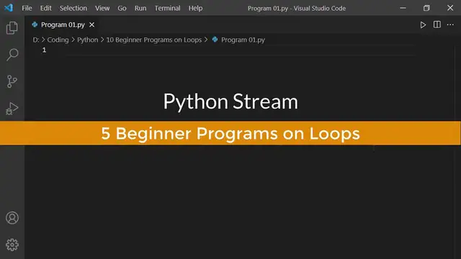Open the Terminal menu
Viewport: 461px width, 259px height.
pyautogui.click(x=167, y=8)
